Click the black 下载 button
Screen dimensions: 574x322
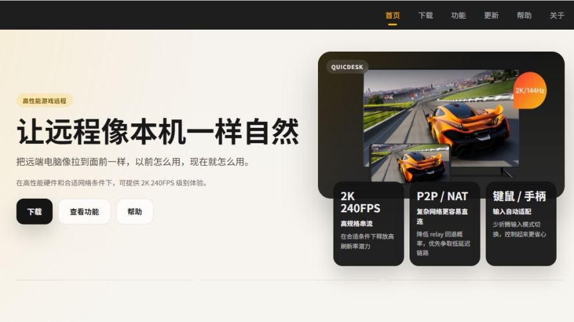pyautogui.click(x=34, y=212)
